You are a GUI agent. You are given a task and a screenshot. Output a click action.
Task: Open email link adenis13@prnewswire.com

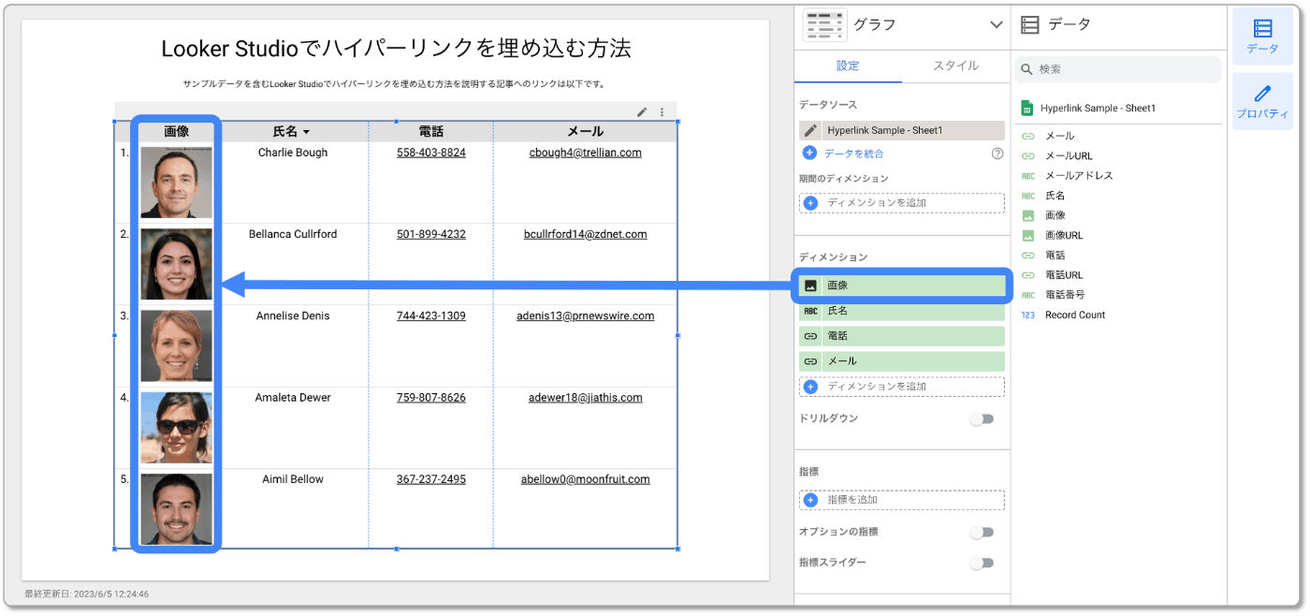pos(586,316)
